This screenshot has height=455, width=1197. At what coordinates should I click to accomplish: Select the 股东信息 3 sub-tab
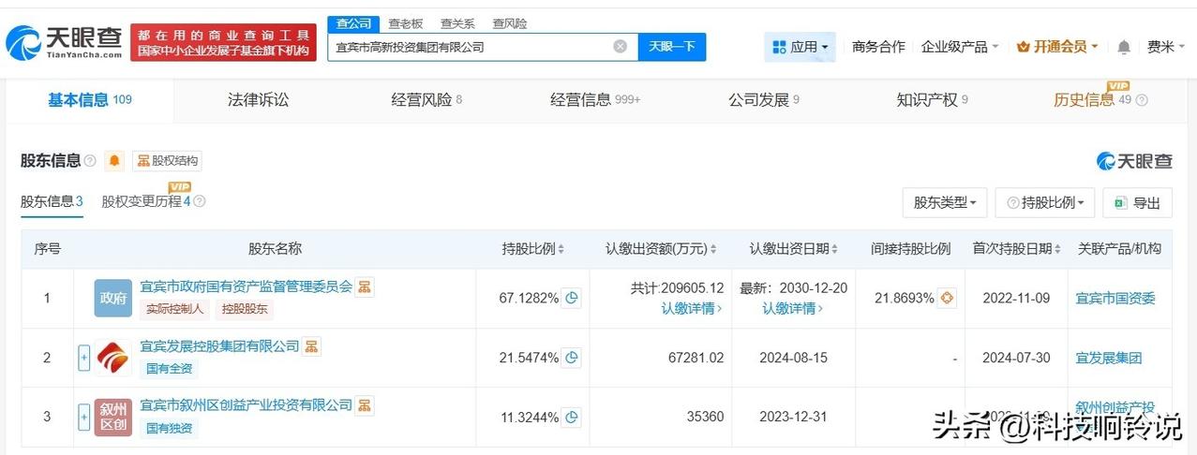52,201
